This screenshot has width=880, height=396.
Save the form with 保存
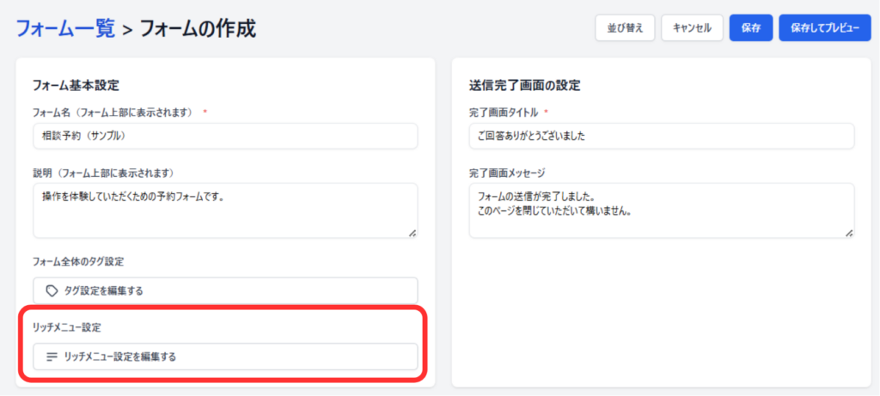tap(750, 27)
